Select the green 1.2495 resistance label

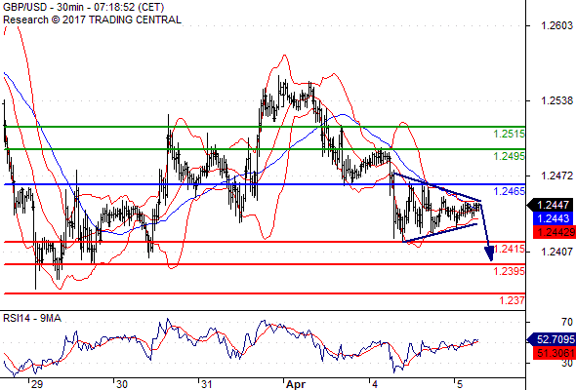click(510, 156)
